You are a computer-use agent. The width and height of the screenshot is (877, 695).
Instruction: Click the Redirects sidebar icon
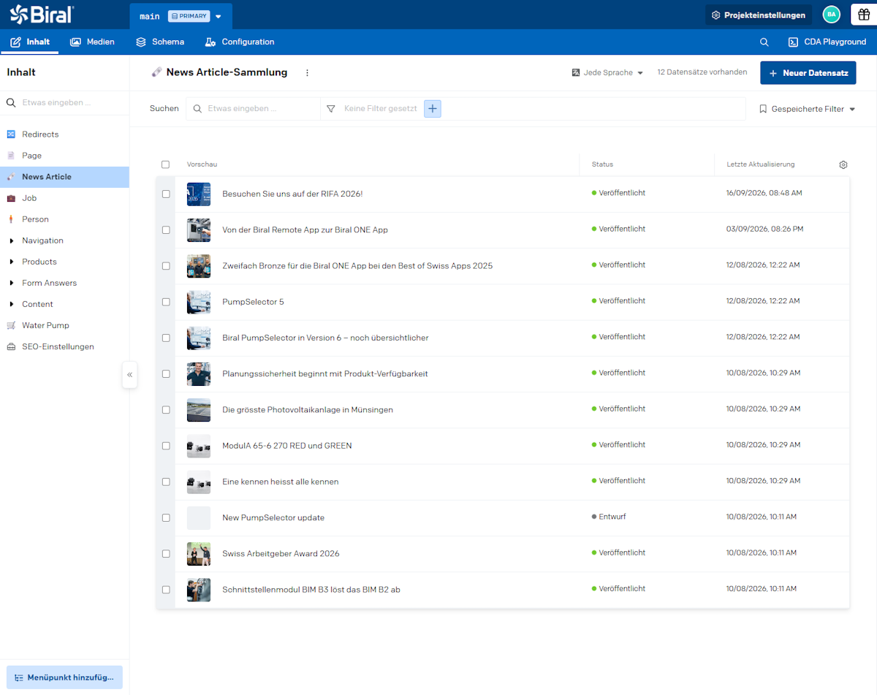pyautogui.click(x=11, y=134)
